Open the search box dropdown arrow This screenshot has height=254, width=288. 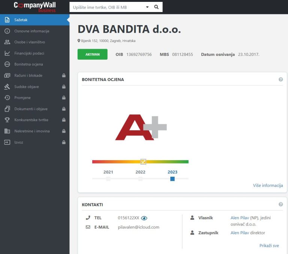[147, 7]
